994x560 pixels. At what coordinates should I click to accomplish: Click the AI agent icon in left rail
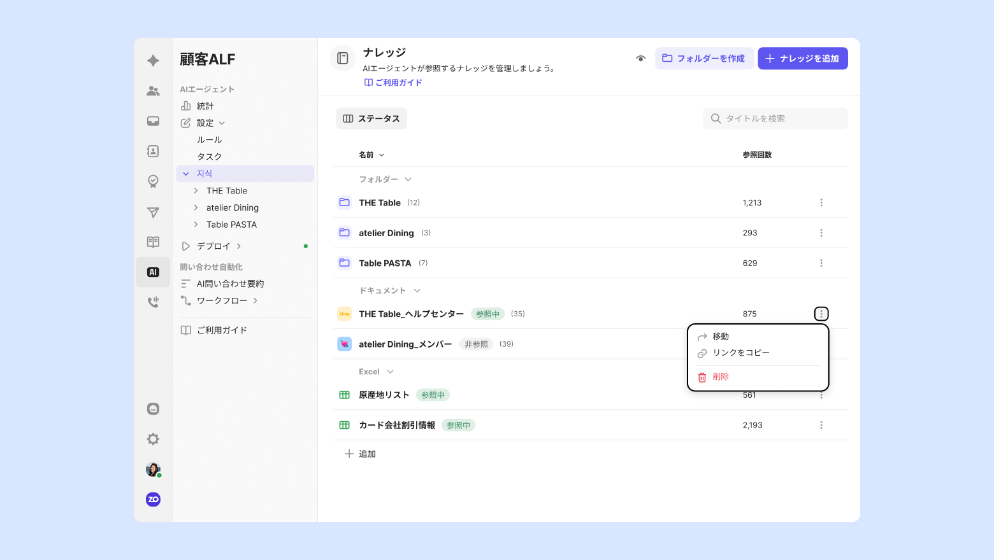point(153,272)
